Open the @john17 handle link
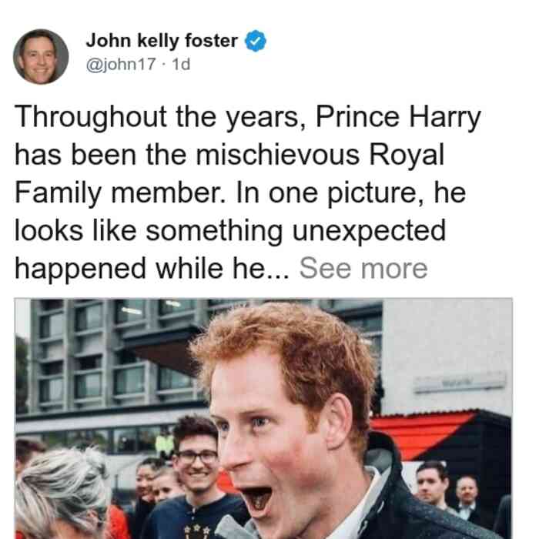Image resolution: width=539 pixels, height=539 pixels. (121, 64)
